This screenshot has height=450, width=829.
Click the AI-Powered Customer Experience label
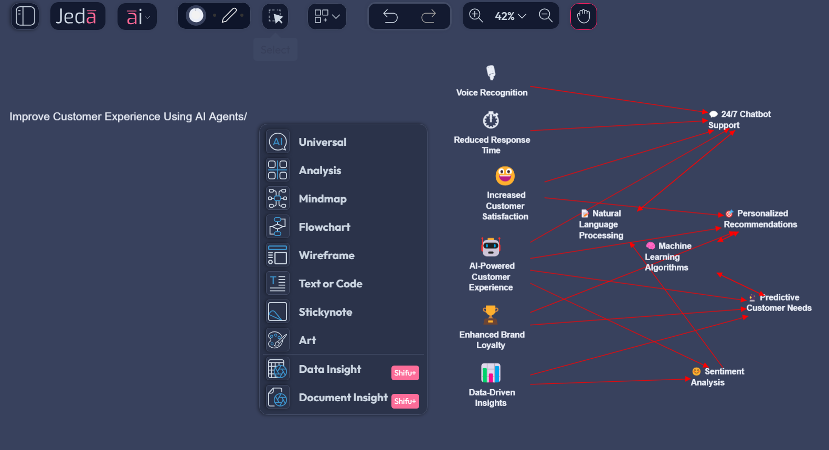click(492, 276)
